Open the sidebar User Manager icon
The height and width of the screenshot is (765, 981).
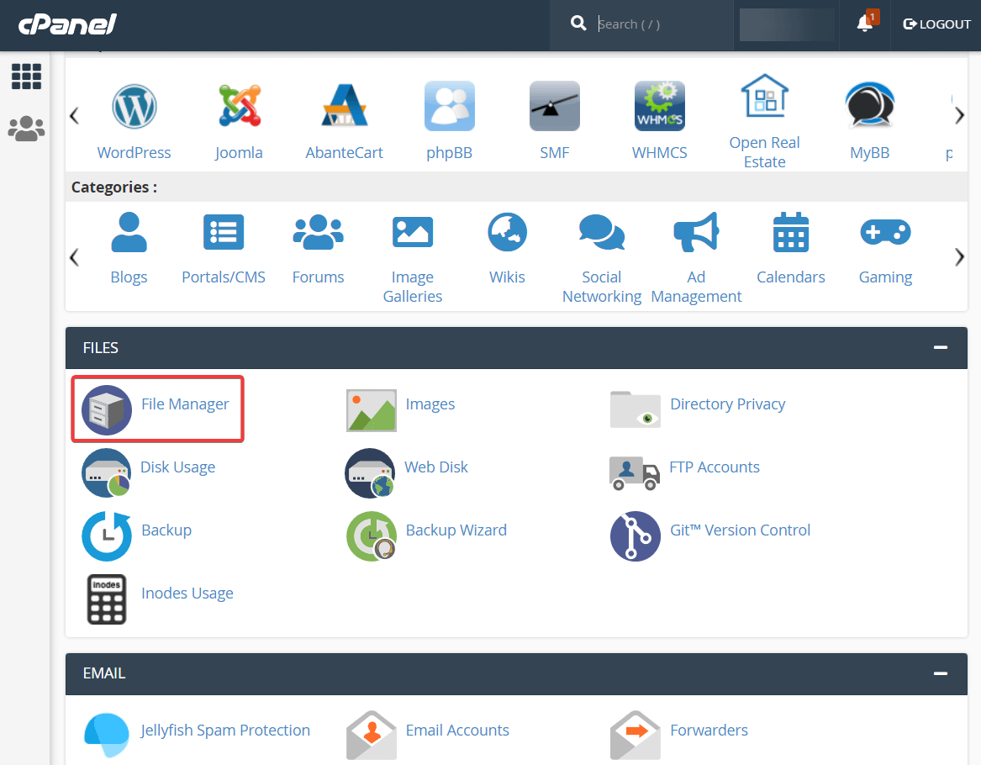pyautogui.click(x=26, y=129)
